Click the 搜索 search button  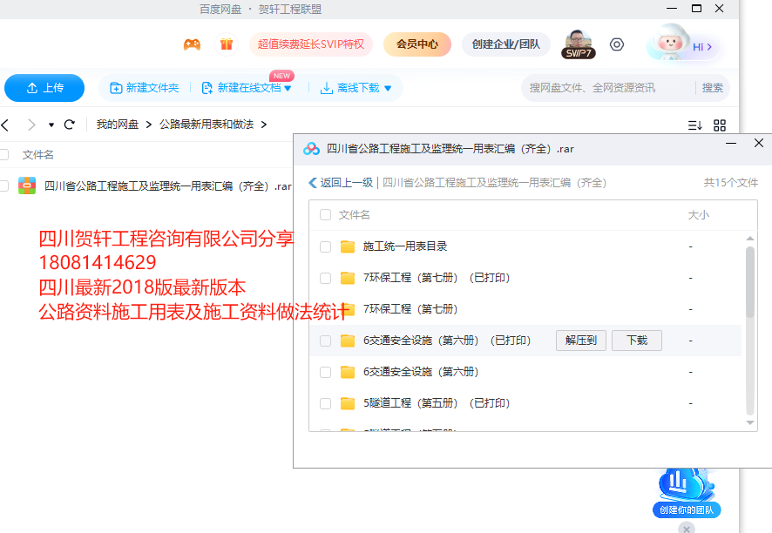pos(713,88)
